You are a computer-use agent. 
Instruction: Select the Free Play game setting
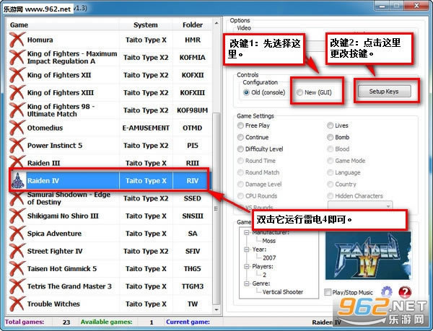pyautogui.click(x=241, y=125)
